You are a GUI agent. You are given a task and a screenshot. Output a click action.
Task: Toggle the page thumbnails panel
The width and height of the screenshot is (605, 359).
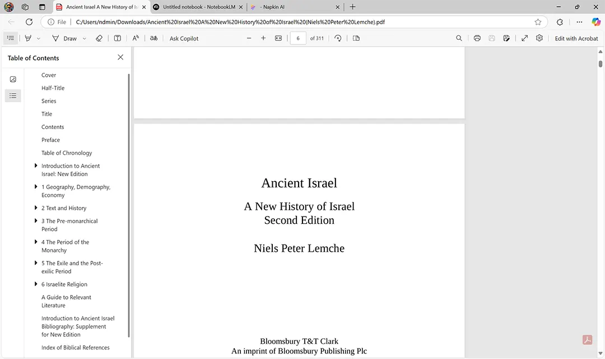pyautogui.click(x=13, y=79)
